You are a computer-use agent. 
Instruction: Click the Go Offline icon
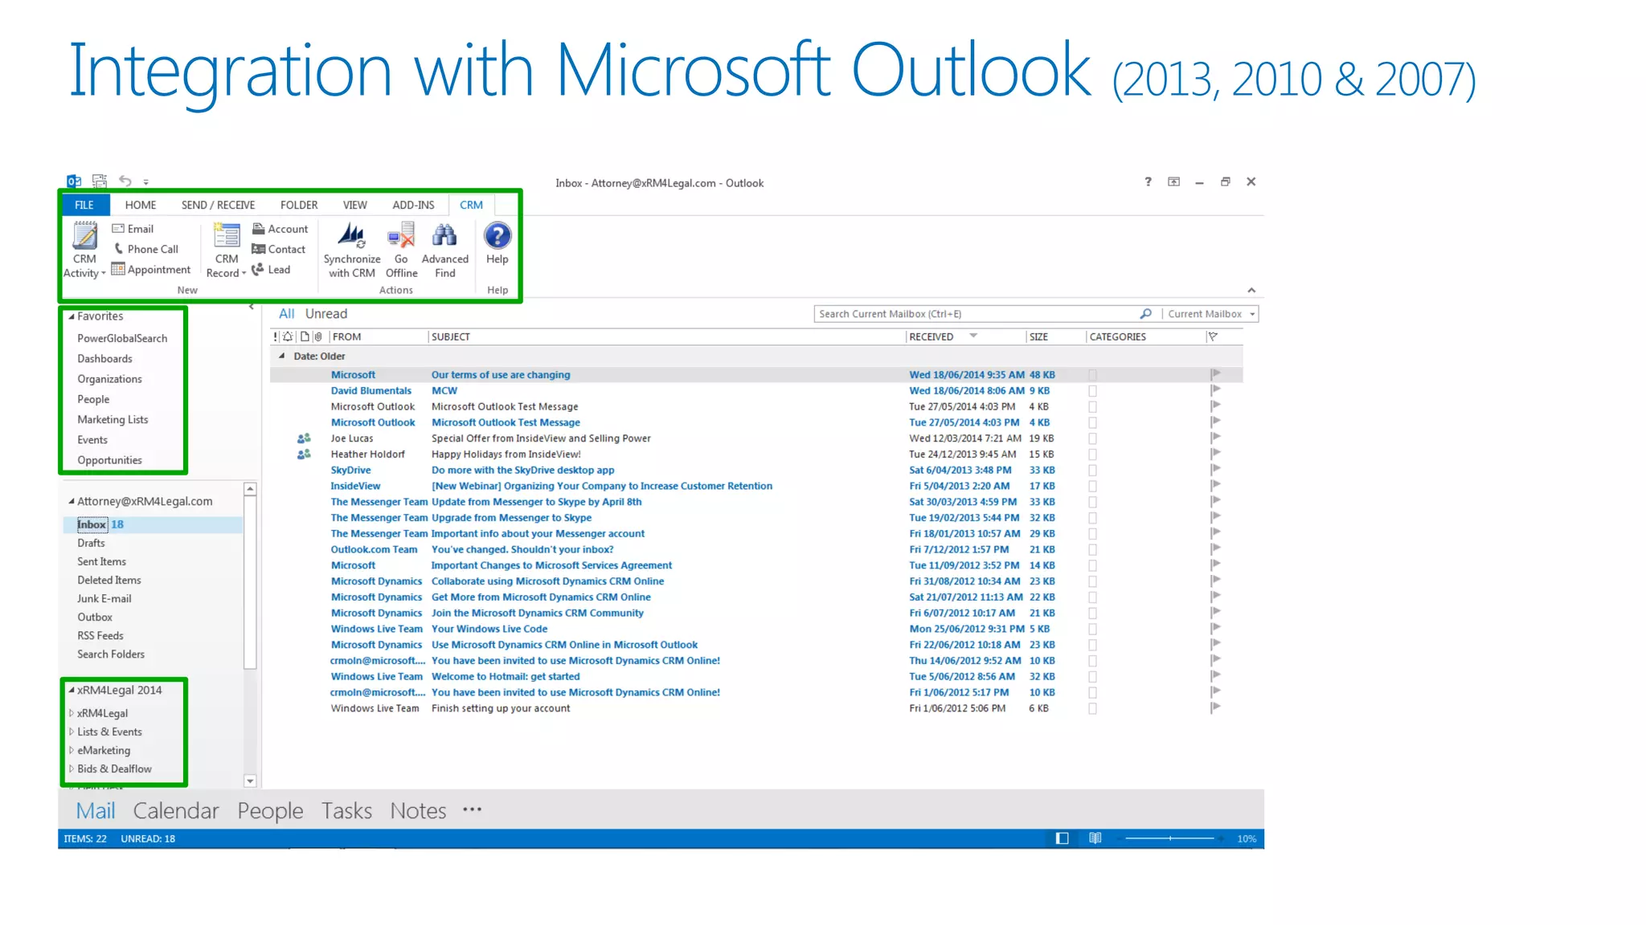(401, 236)
